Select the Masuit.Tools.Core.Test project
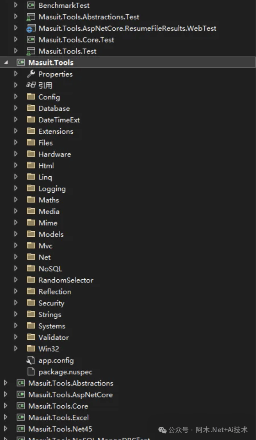256x440 pixels. click(76, 39)
